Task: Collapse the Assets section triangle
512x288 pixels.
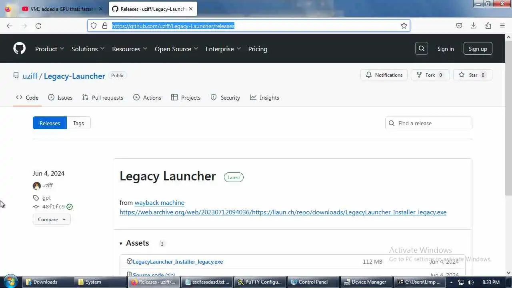Action: pyautogui.click(x=121, y=243)
